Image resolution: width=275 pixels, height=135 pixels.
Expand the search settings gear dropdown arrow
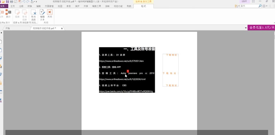point(267,6)
